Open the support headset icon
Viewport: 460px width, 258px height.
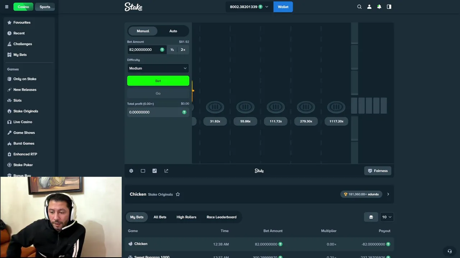(450, 251)
